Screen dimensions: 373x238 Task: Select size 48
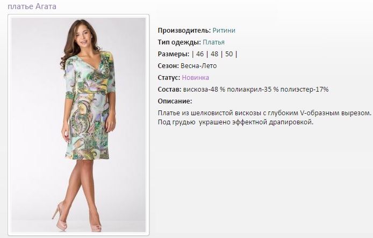click(x=214, y=54)
